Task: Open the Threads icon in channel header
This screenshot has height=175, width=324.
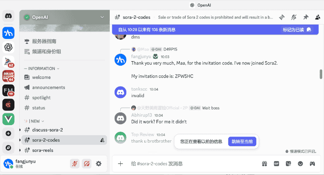Action: pos(282,17)
